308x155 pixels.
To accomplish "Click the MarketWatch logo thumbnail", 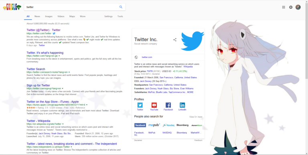I will 197,125.
